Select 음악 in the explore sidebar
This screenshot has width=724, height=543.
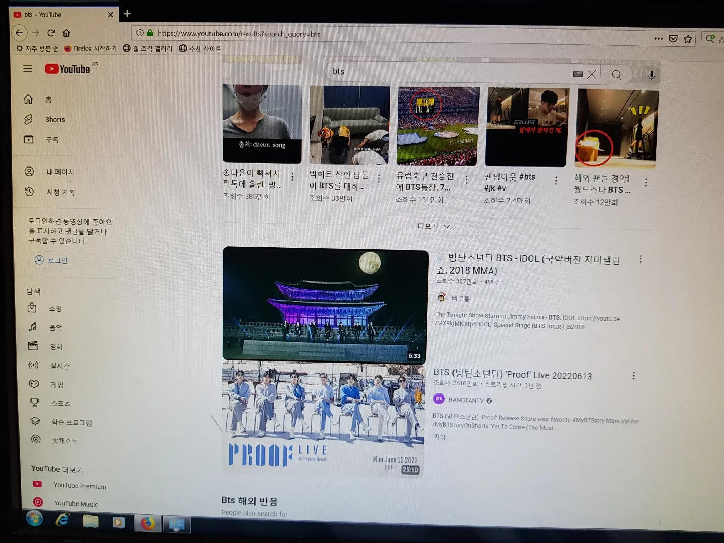point(55,327)
